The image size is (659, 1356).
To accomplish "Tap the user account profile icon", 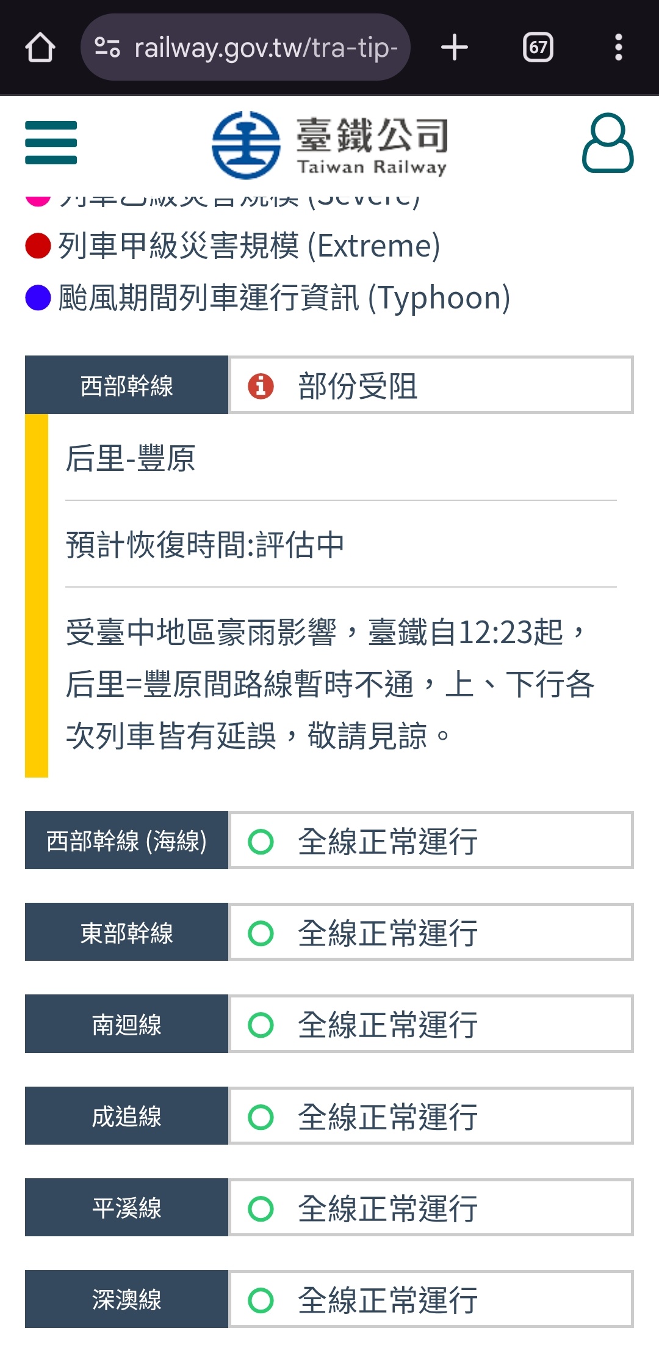I will (608, 143).
